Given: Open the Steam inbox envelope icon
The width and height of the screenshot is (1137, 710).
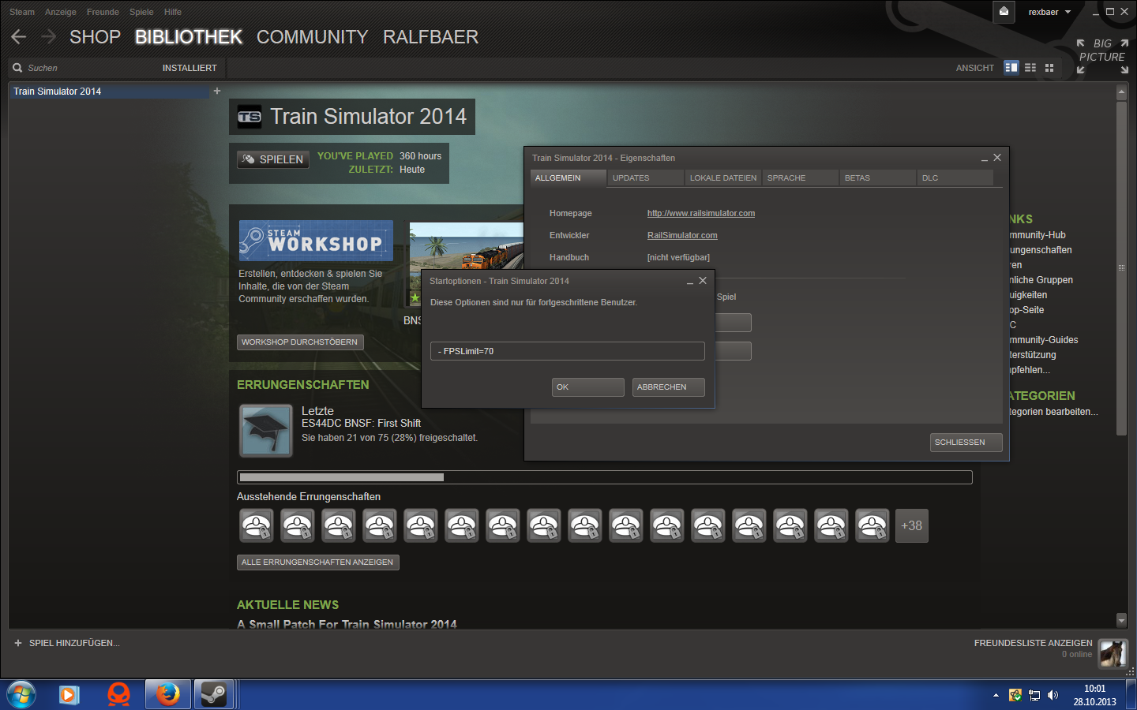Looking at the screenshot, I should coord(1004,12).
